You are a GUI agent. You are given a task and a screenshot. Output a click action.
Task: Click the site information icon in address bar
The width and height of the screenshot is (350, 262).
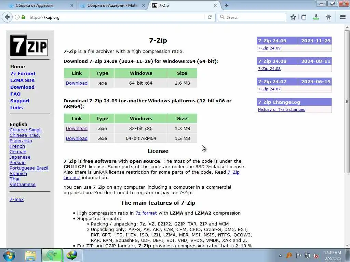pos(17,17)
